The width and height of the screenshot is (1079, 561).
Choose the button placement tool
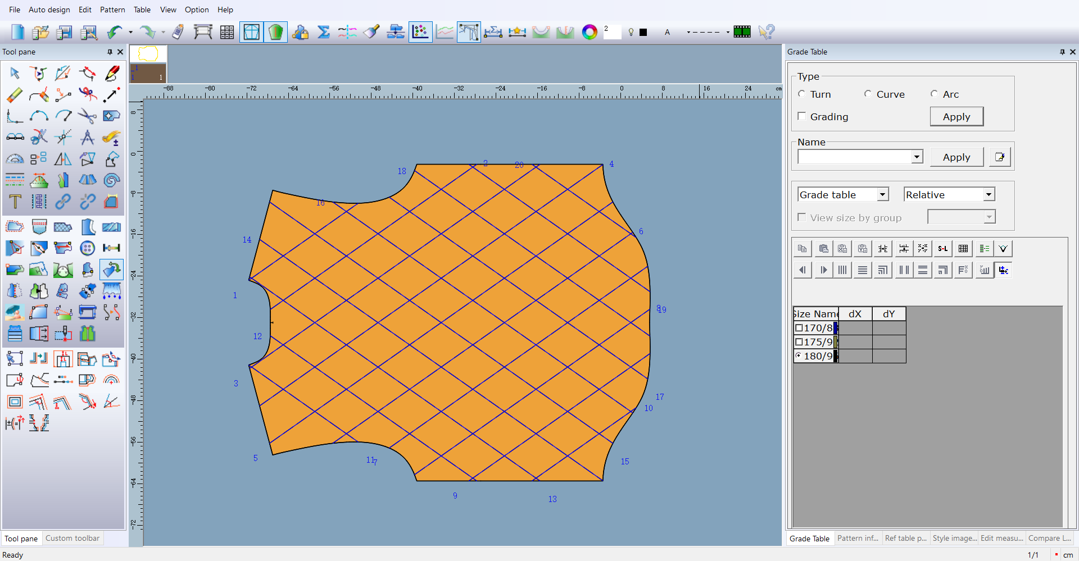pyautogui.click(x=87, y=248)
